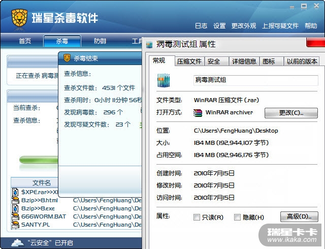Click the path beside SANTY.PL
The image size is (325, 249).
click(x=107, y=225)
